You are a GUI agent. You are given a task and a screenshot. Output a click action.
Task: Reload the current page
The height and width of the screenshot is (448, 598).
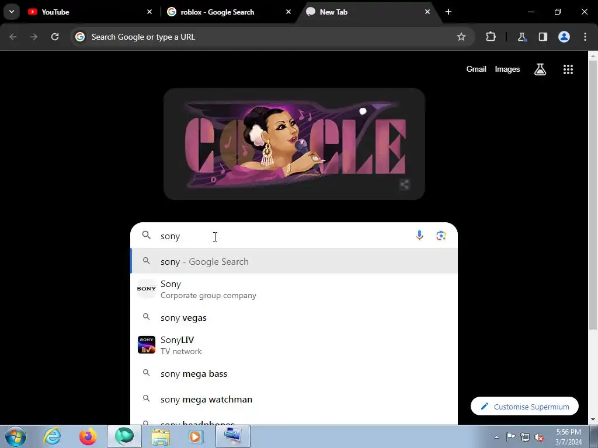pyautogui.click(x=55, y=37)
